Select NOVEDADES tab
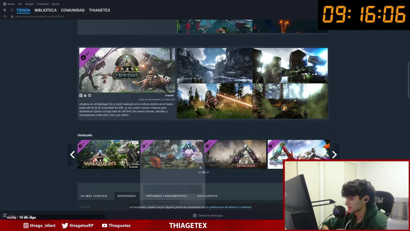 [x=127, y=196]
